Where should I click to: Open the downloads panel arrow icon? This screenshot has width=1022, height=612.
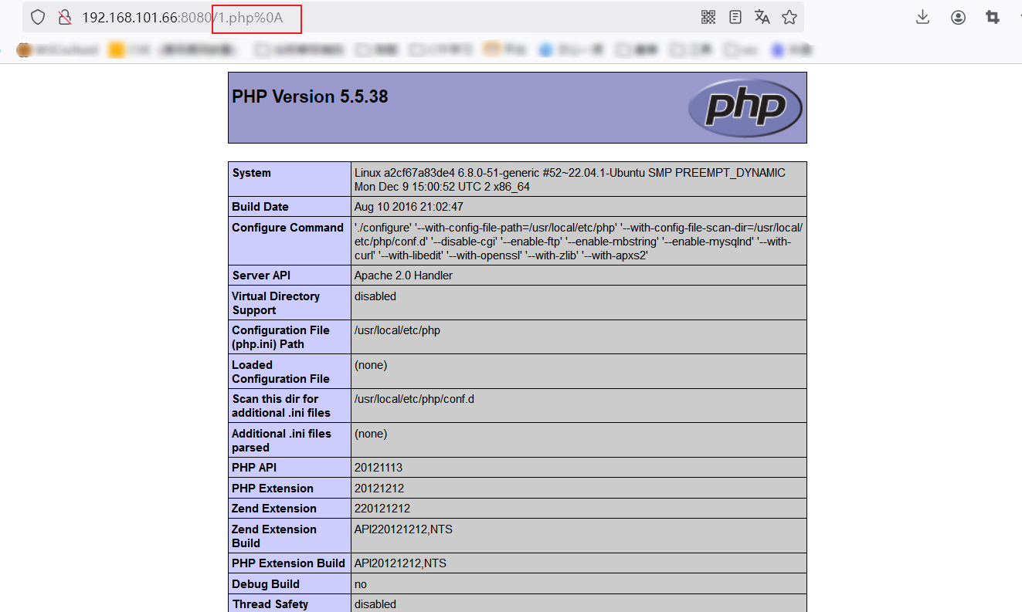coord(922,17)
